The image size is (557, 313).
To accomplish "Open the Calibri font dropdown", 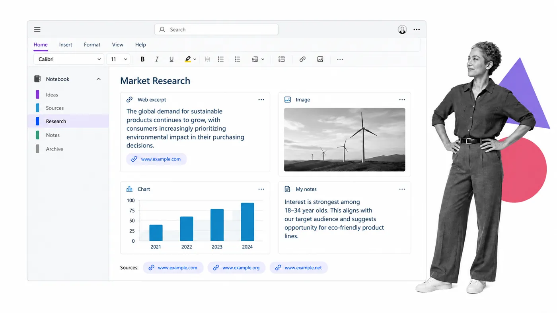I will tap(69, 59).
